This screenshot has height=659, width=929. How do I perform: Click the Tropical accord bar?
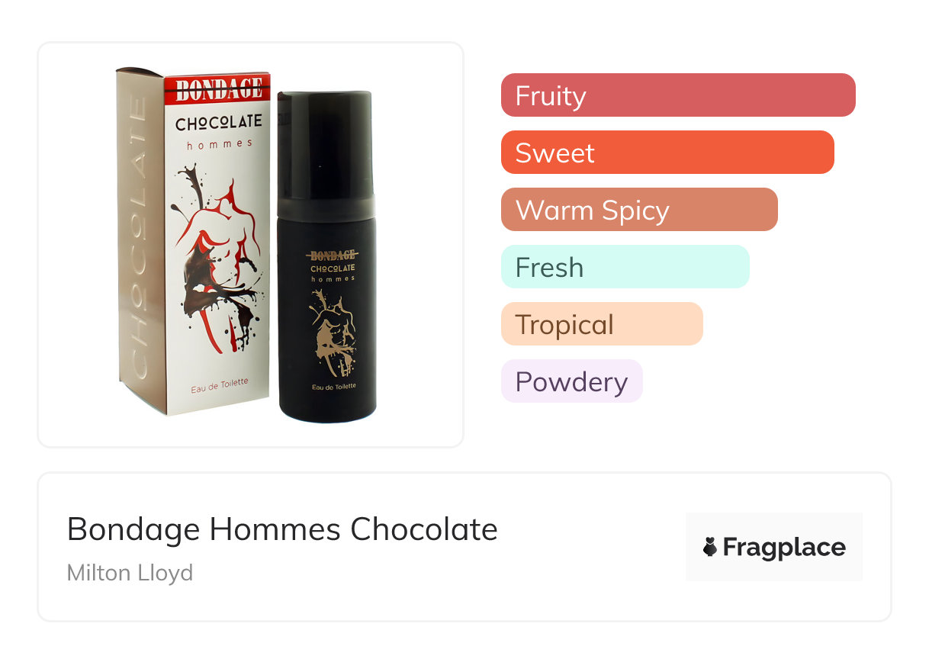tap(601, 324)
